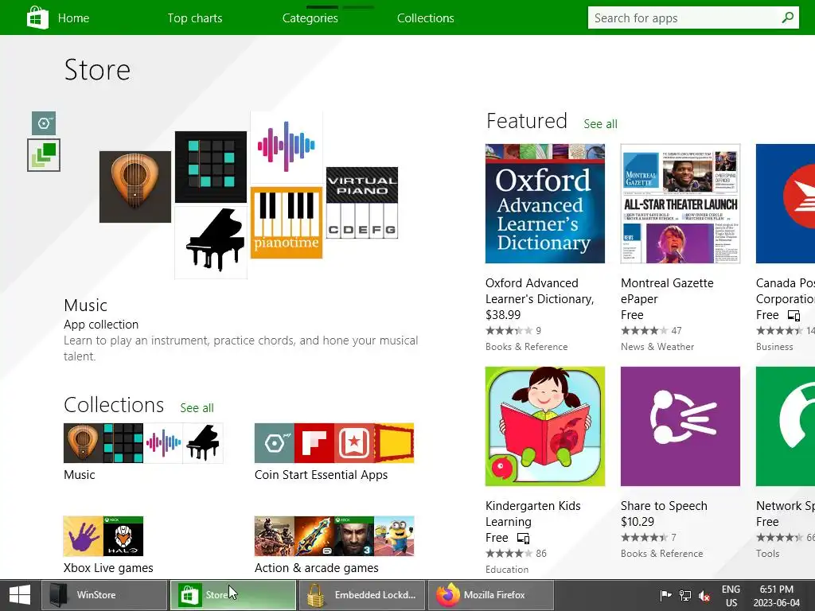The width and height of the screenshot is (815, 611).
Task: Open the clock showing 6:51 PM
Action: 777,595
